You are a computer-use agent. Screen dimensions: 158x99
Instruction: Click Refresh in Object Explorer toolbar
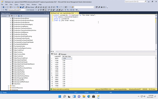point(19,16)
